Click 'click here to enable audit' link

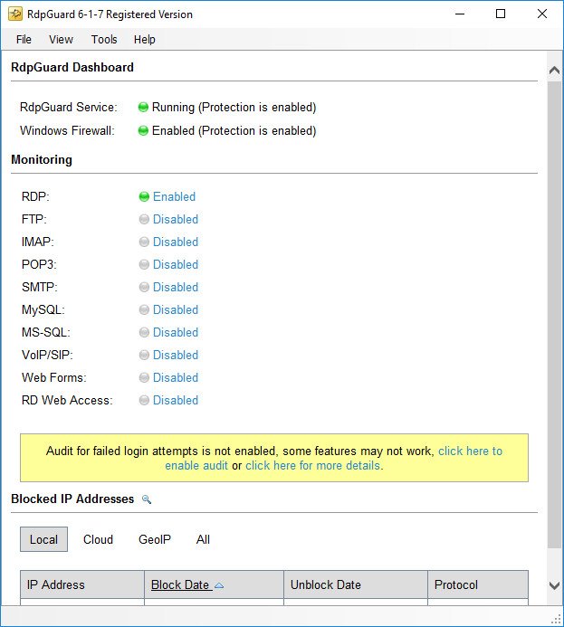470,451
